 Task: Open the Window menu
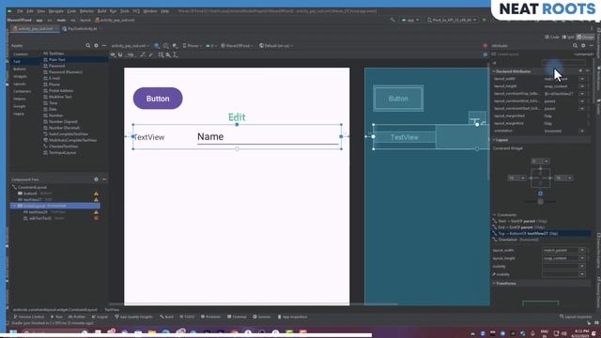[150, 11]
